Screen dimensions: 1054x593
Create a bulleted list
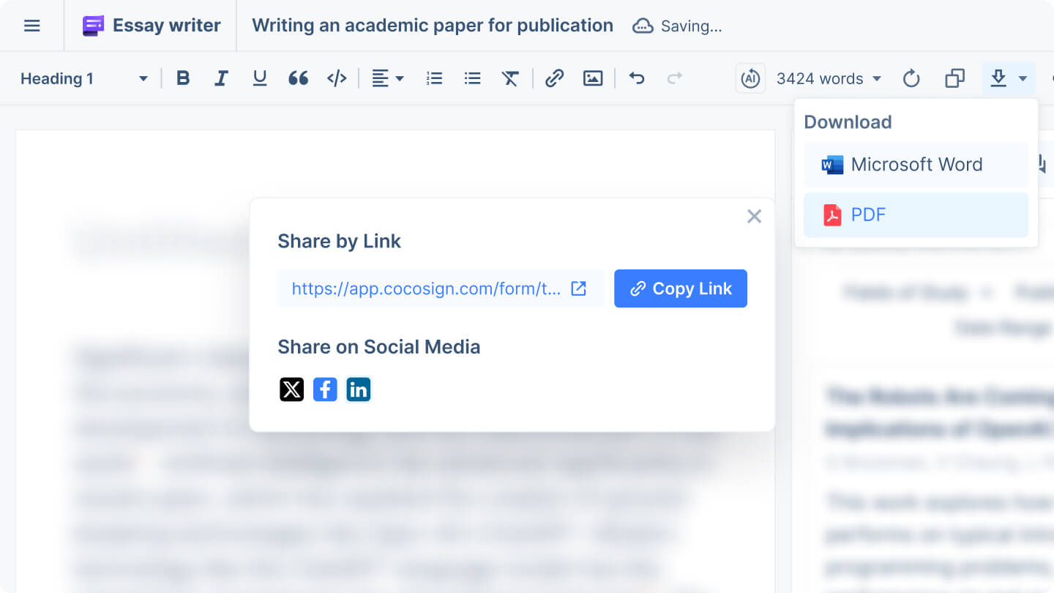click(472, 78)
